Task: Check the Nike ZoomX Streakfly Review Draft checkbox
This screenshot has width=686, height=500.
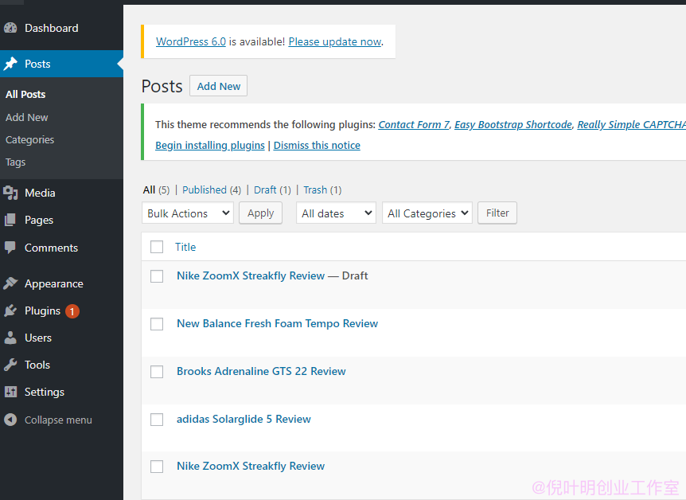Action: (x=157, y=276)
